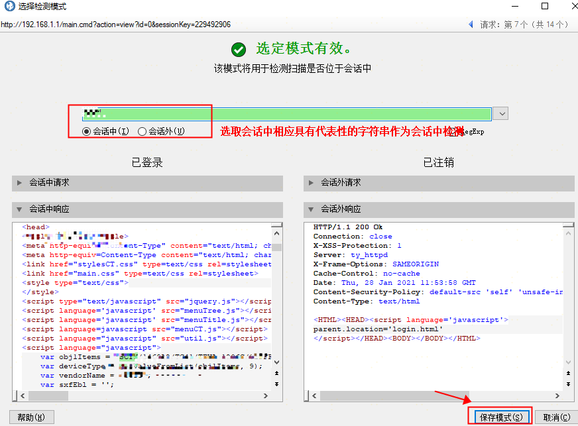Click the X-XSS-Protection: 1 header line
Screen dimensions: 578x426
[357, 245]
